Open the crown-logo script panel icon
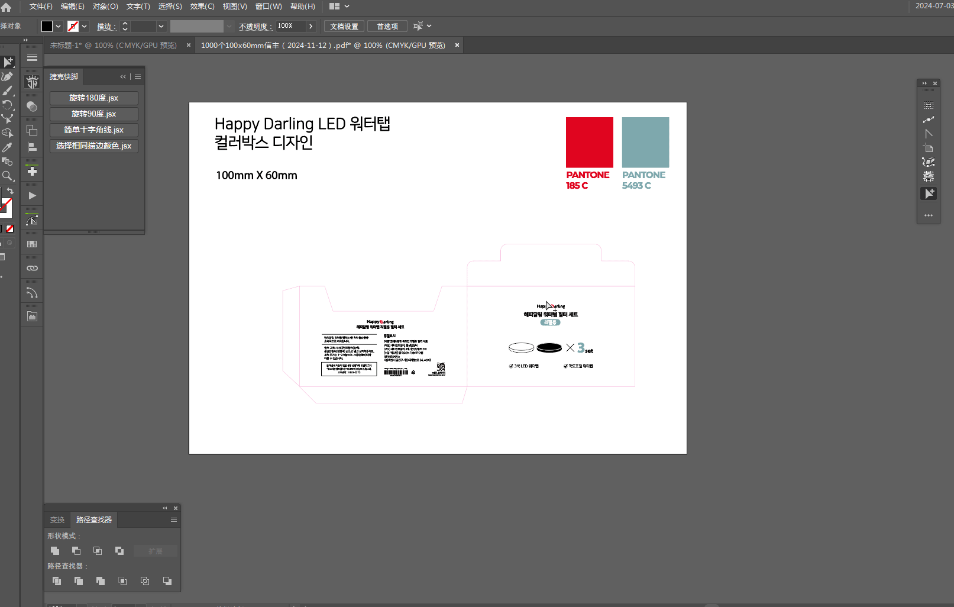The image size is (954, 607). coord(32,82)
